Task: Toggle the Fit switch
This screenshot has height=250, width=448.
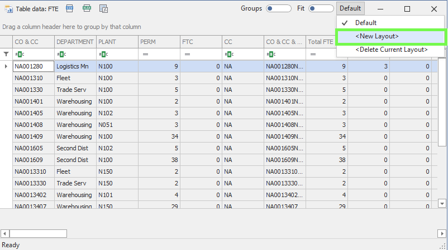Action: pos(321,8)
